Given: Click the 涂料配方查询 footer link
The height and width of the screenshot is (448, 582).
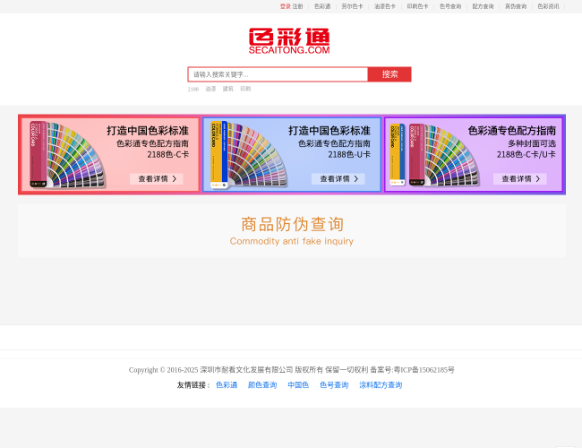Looking at the screenshot, I should point(381,385).
